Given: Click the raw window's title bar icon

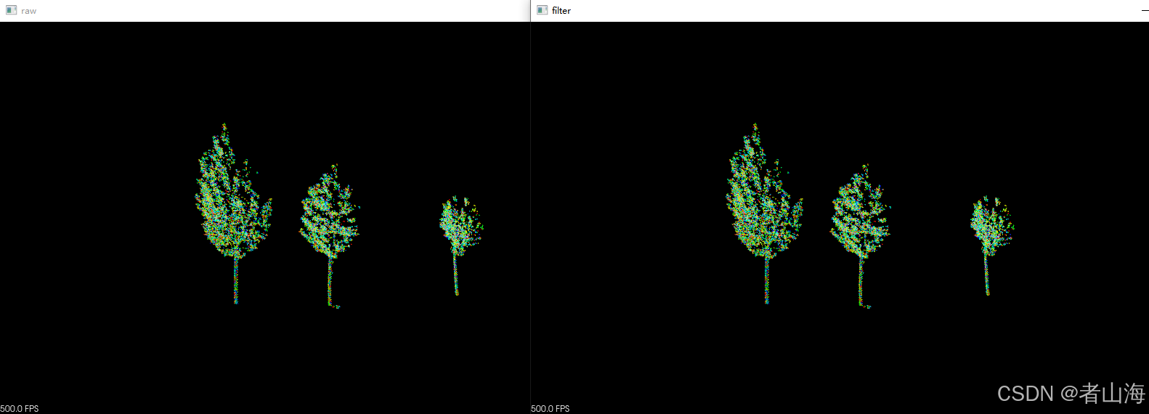Looking at the screenshot, I should [x=11, y=10].
